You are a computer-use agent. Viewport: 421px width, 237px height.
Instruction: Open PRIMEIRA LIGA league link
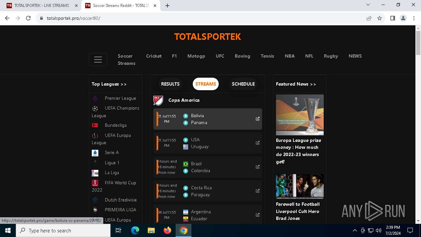pos(120,210)
